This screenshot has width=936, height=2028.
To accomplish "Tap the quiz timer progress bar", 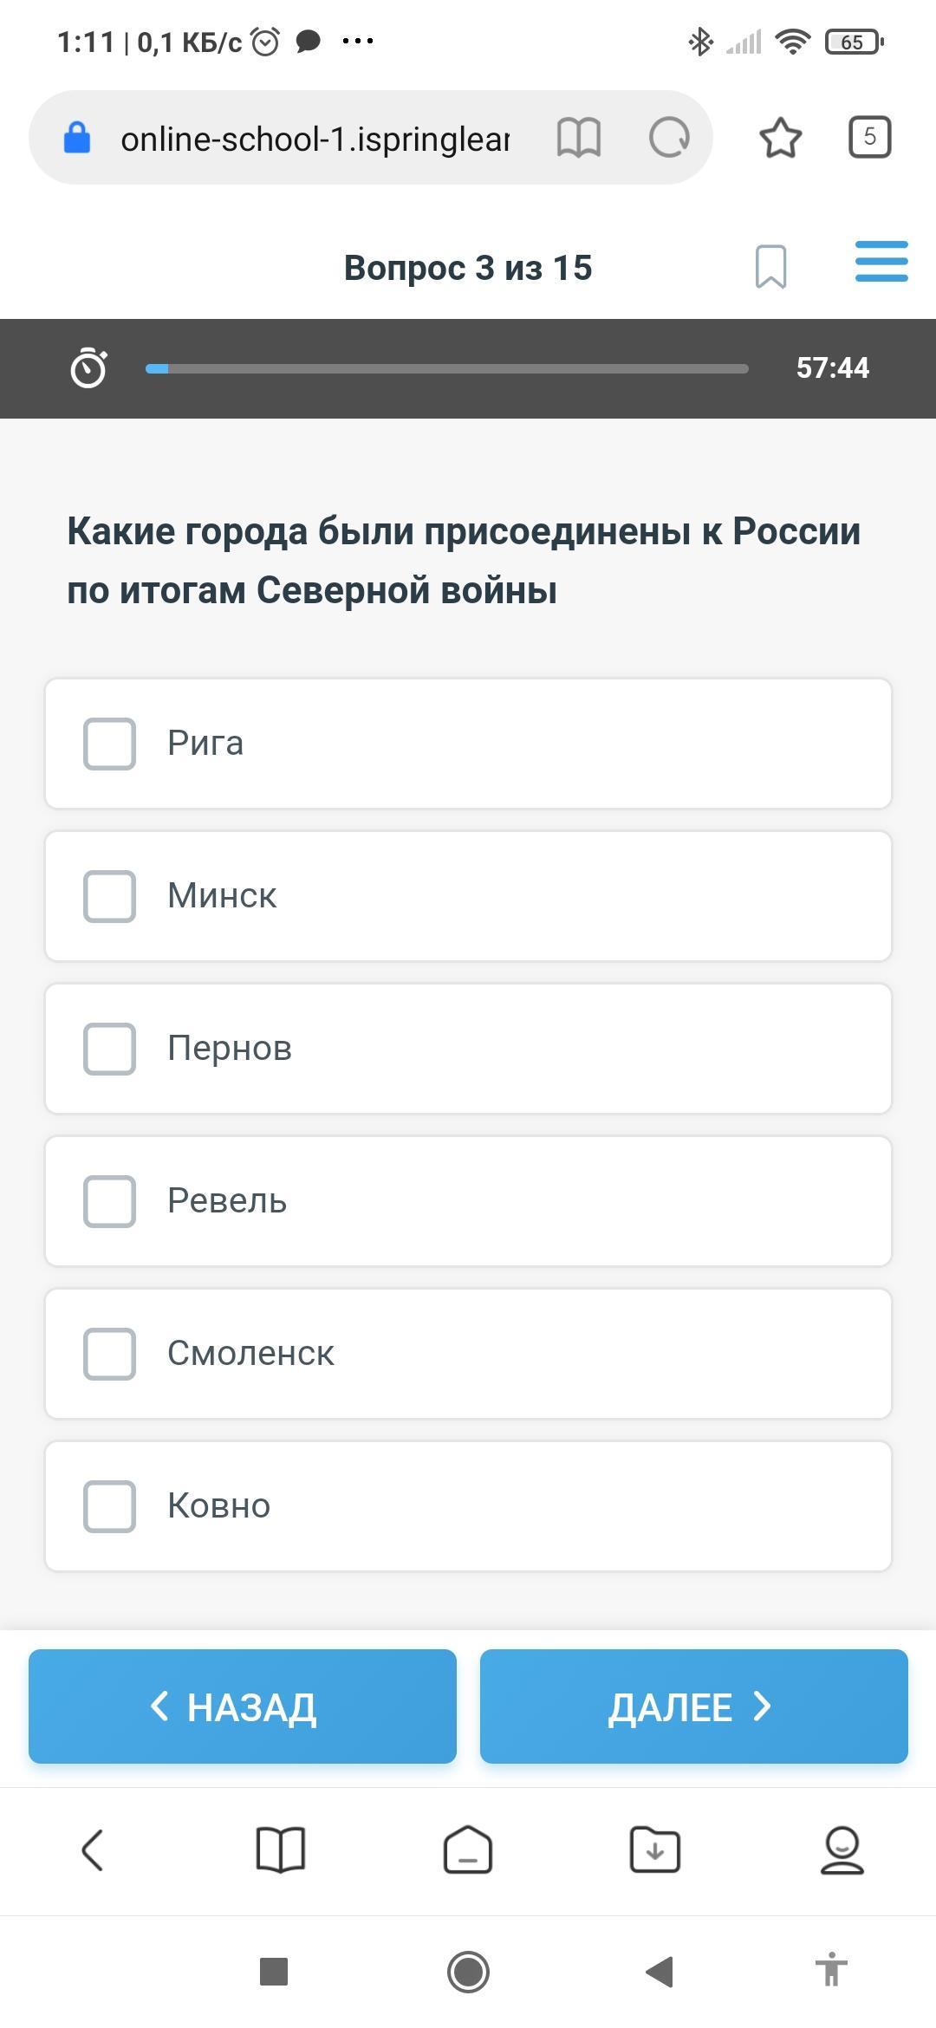I will (446, 368).
